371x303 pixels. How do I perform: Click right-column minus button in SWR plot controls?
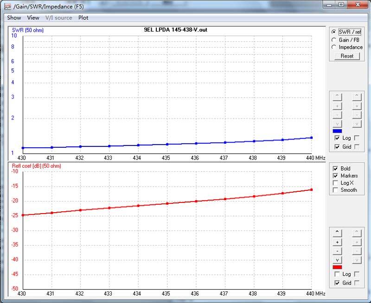pyautogui.click(x=357, y=115)
